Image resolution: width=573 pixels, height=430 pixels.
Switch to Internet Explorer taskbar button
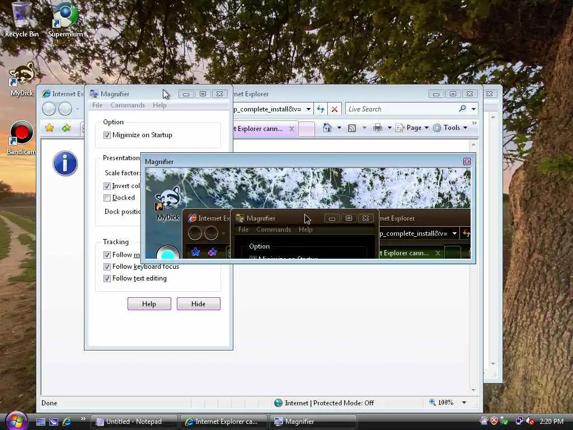224,422
